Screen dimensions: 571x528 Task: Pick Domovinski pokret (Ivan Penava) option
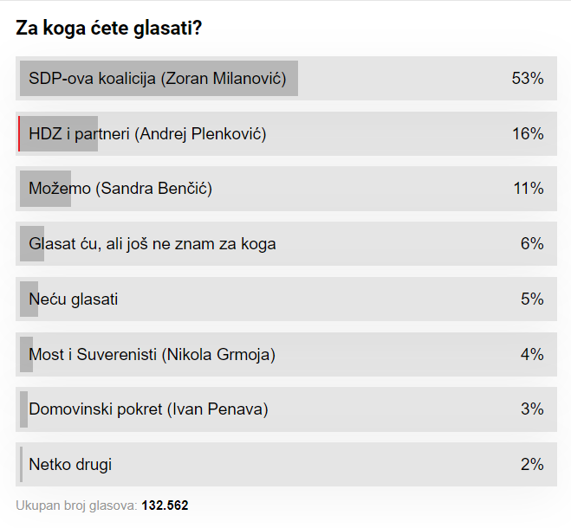point(148,409)
